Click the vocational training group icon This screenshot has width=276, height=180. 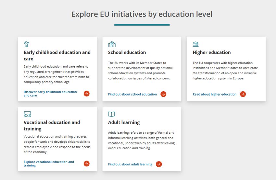27,114
